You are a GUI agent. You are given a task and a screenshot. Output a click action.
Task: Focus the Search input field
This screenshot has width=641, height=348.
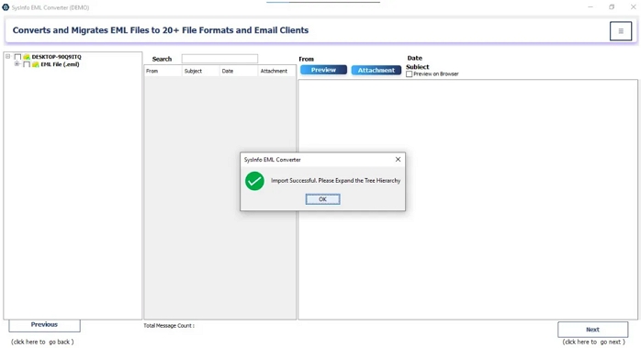coord(219,59)
